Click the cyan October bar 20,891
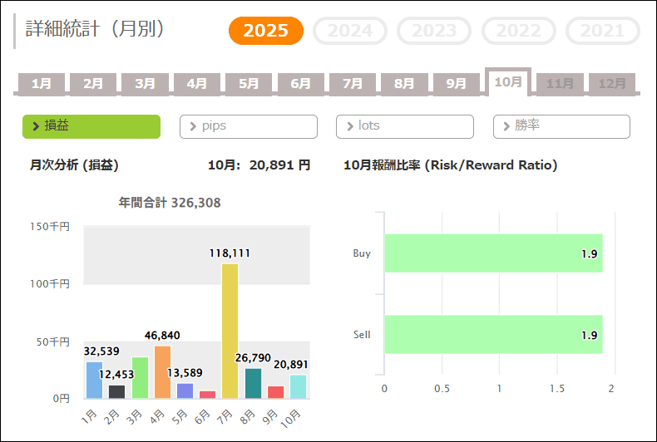The image size is (657, 442). click(x=298, y=386)
